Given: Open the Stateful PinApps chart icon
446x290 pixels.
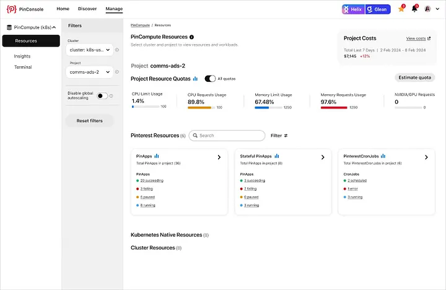Looking at the screenshot, I should pyautogui.click(x=277, y=156).
